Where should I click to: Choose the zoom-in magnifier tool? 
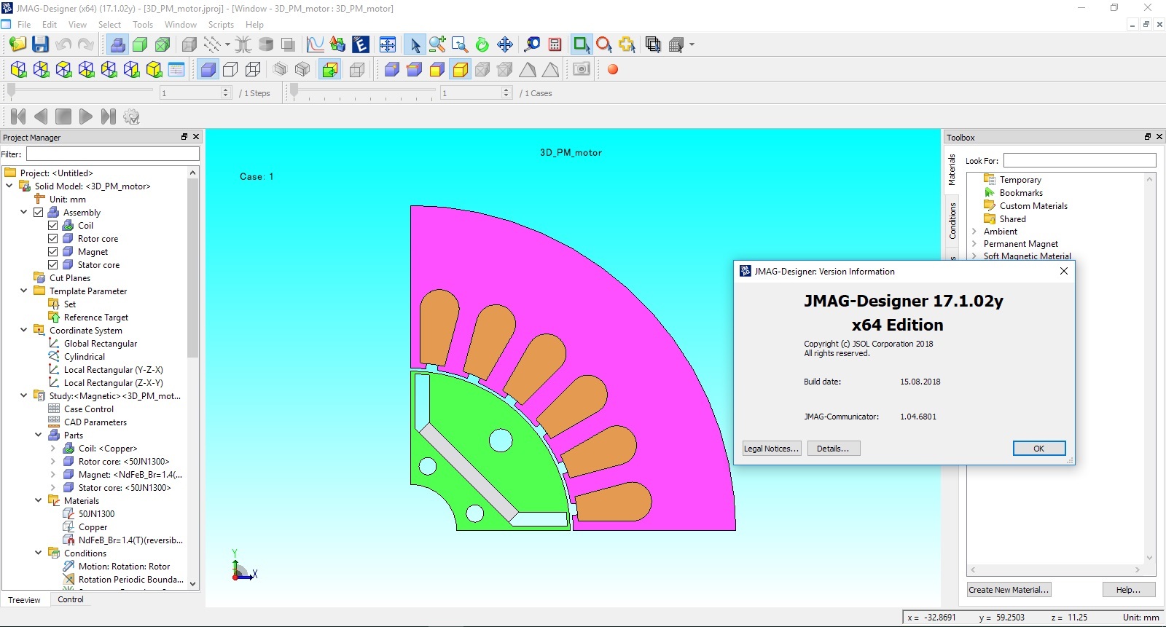pos(437,44)
